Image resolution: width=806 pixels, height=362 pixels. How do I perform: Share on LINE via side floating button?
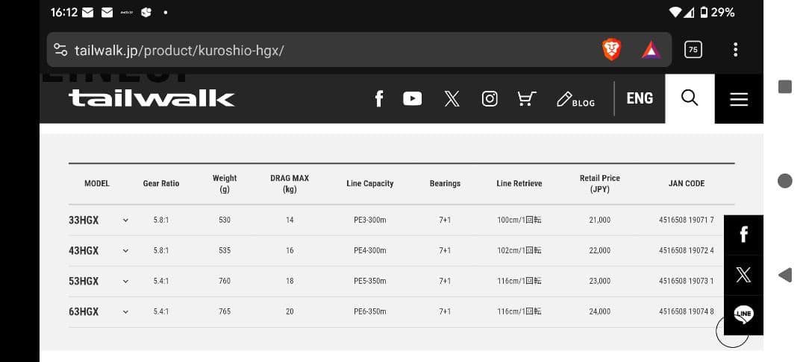coord(743,314)
